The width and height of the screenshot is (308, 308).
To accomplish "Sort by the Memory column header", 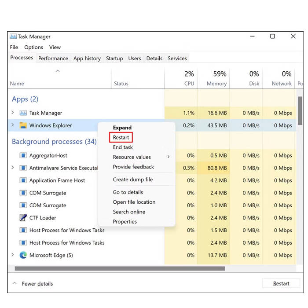I will point(213,79).
